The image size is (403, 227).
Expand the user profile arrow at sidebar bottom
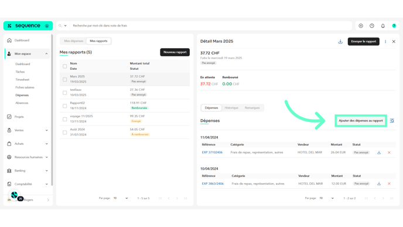(48, 200)
